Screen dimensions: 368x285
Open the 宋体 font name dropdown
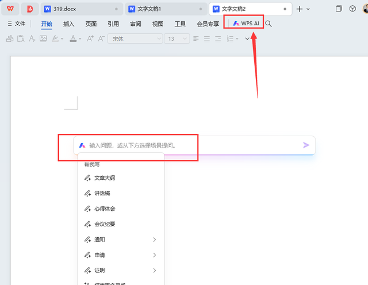(135, 38)
